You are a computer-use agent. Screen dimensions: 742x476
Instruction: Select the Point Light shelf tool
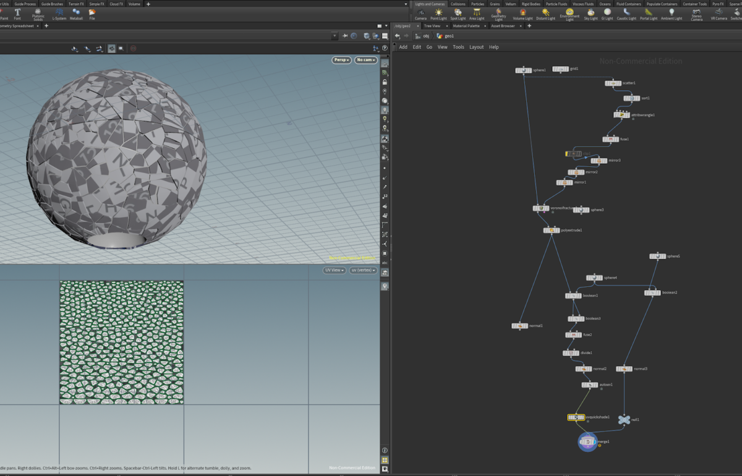click(438, 14)
